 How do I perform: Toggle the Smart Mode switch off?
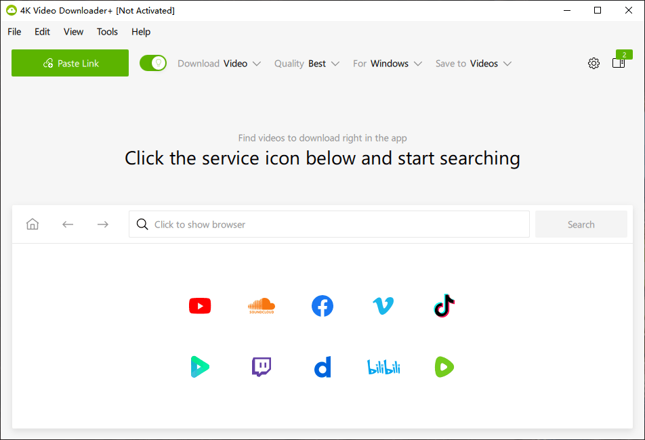click(153, 63)
